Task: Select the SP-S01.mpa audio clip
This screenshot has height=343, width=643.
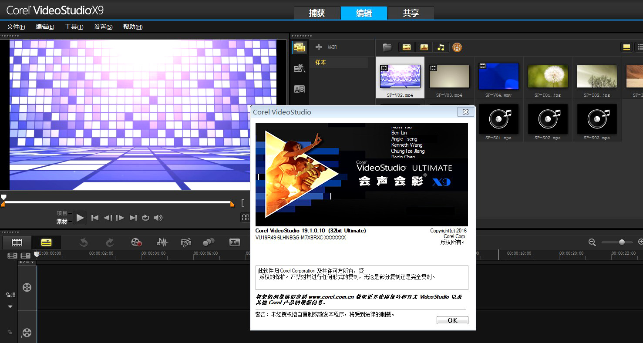Action: pos(498,118)
